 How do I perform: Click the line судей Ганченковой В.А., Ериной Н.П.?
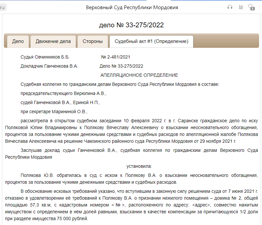pos(60,102)
